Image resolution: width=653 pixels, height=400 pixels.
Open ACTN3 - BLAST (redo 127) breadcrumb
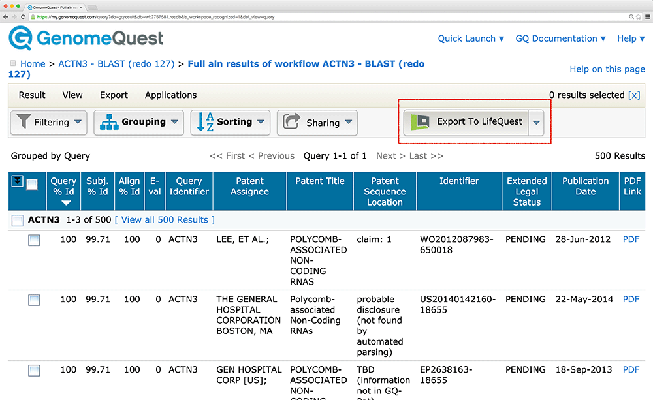[x=116, y=64]
